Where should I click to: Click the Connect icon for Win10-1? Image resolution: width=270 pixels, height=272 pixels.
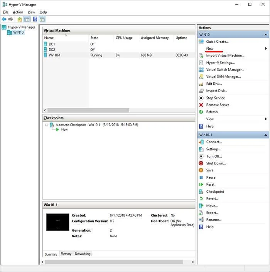[x=201, y=142]
